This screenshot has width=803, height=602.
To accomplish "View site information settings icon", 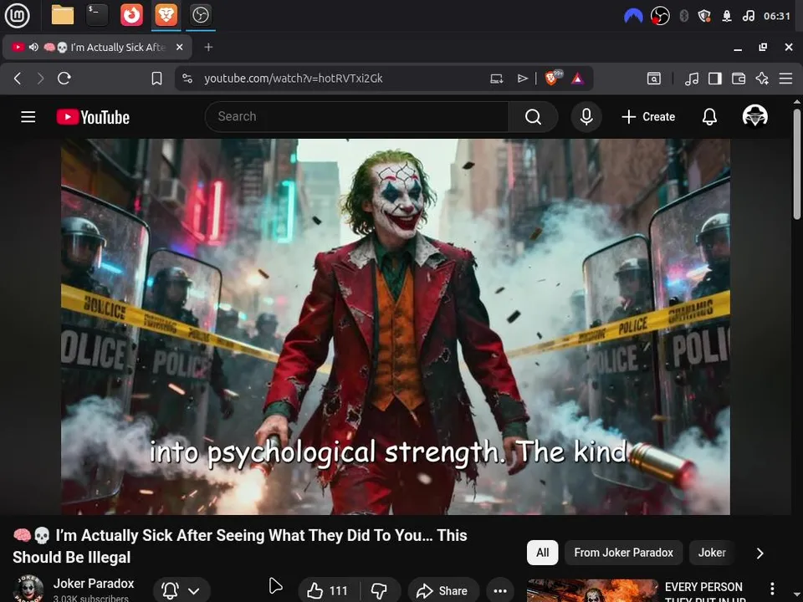I will coord(187,79).
